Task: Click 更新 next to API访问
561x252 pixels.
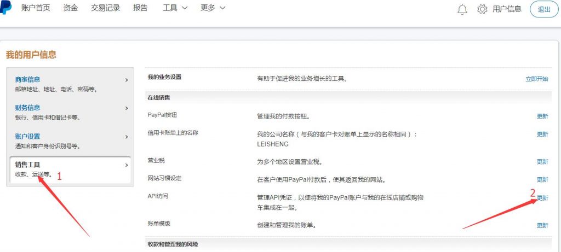Action: pyautogui.click(x=542, y=198)
